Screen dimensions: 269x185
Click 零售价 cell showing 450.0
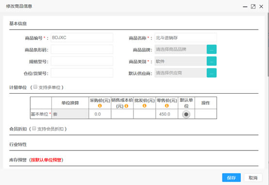coord(167,114)
